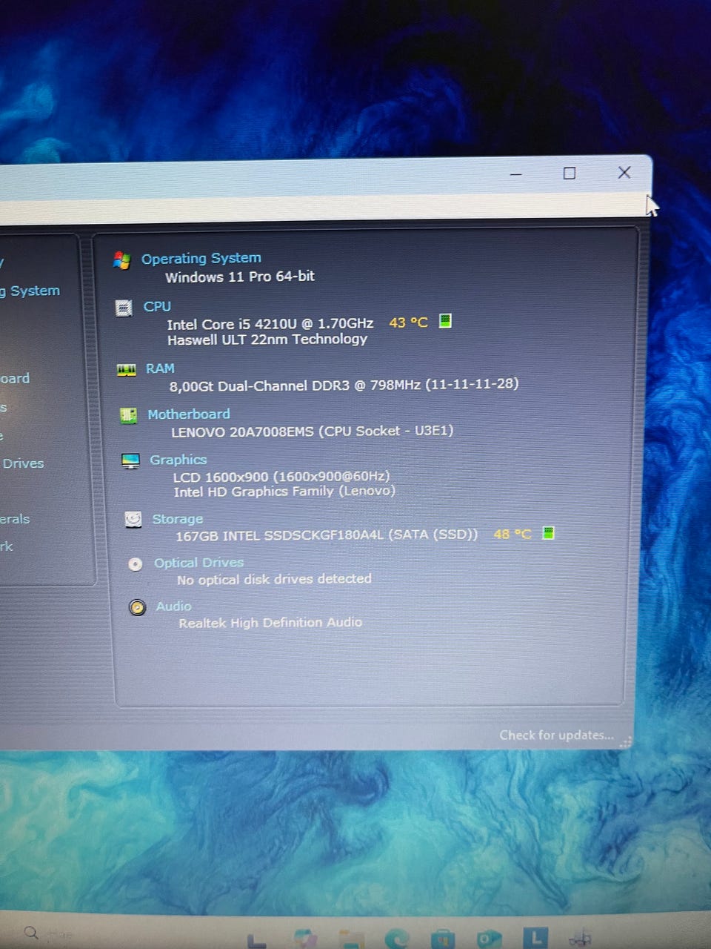
Task: Open the Storage section heading
Action: (x=178, y=519)
